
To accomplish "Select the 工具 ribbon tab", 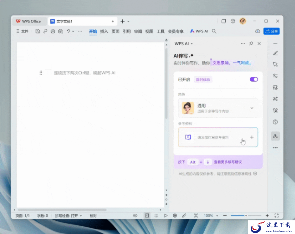I will coord(160,31).
